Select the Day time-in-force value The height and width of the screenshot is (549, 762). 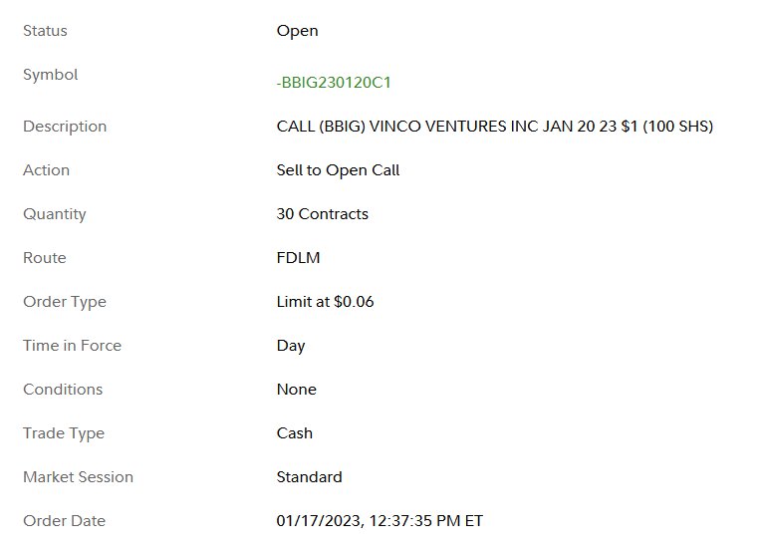[291, 346]
